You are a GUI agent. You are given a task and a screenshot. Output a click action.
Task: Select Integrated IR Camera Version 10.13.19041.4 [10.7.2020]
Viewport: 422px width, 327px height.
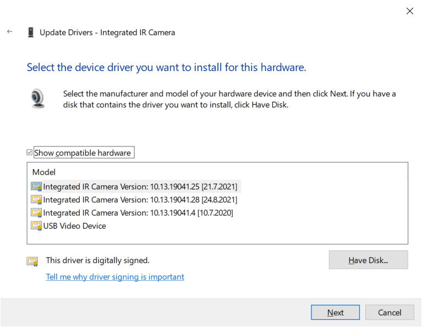[138, 213]
